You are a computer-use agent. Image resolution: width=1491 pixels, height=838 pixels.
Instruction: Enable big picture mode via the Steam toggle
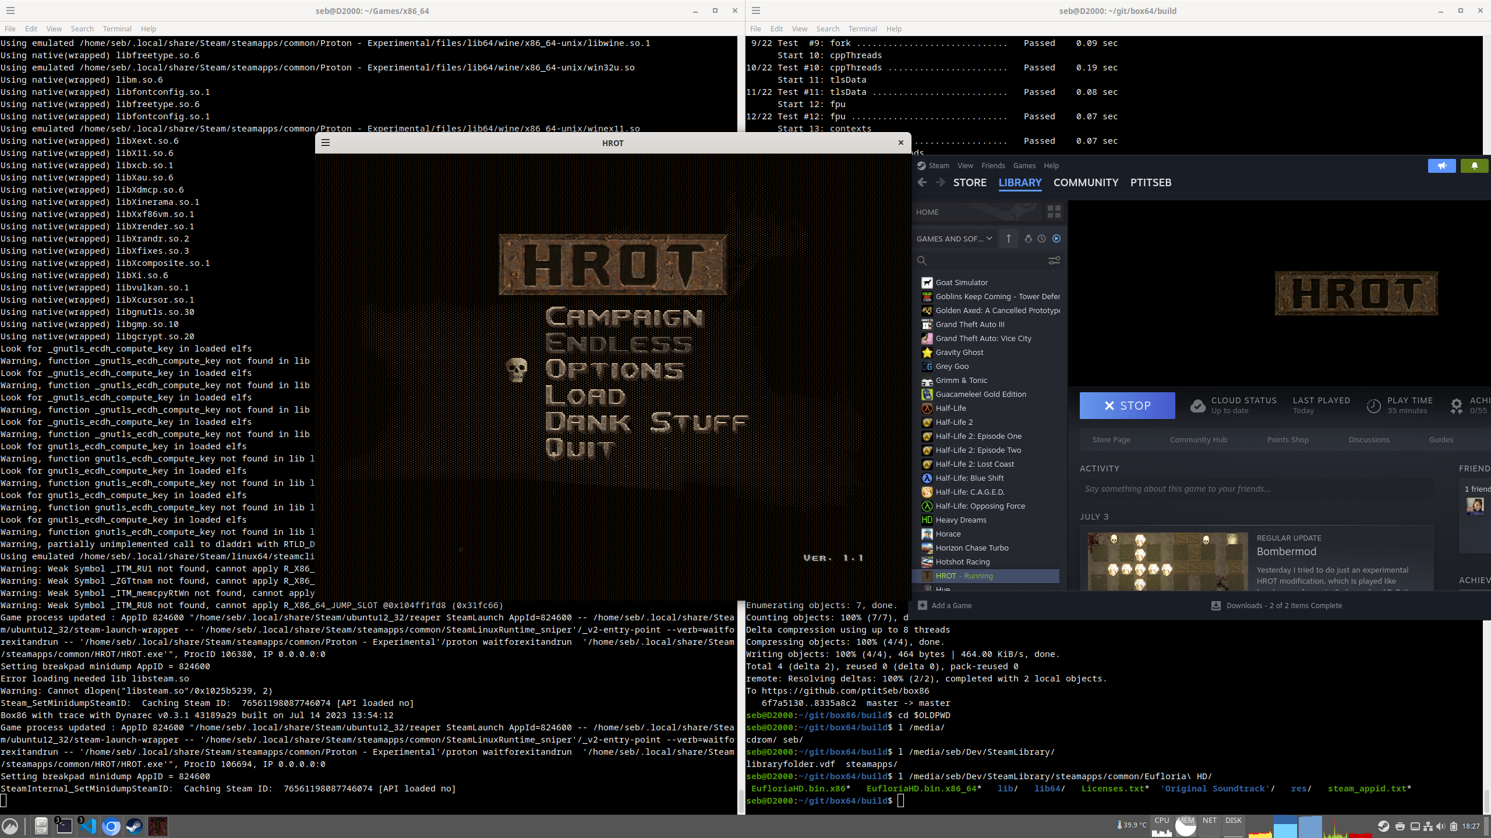tap(1442, 166)
